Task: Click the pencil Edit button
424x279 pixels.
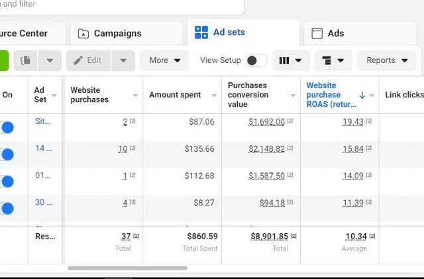Action: 88,60
